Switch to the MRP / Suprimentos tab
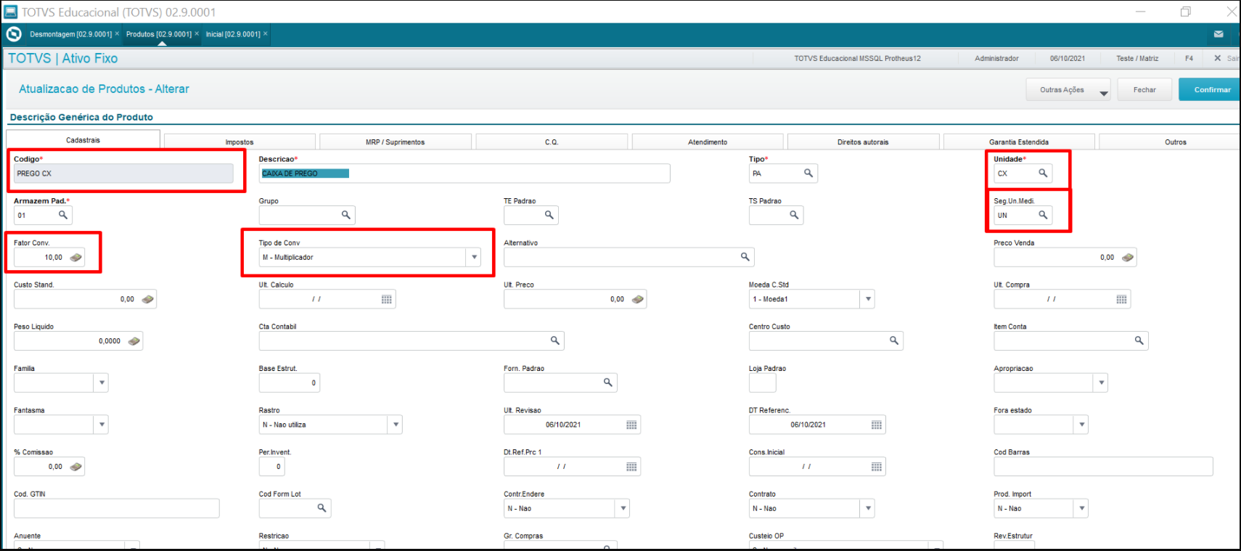Screen dimensions: 1241x551 (x=396, y=142)
